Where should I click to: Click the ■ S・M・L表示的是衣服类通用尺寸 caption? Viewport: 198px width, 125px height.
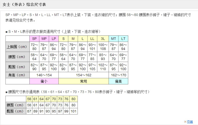(53, 31)
